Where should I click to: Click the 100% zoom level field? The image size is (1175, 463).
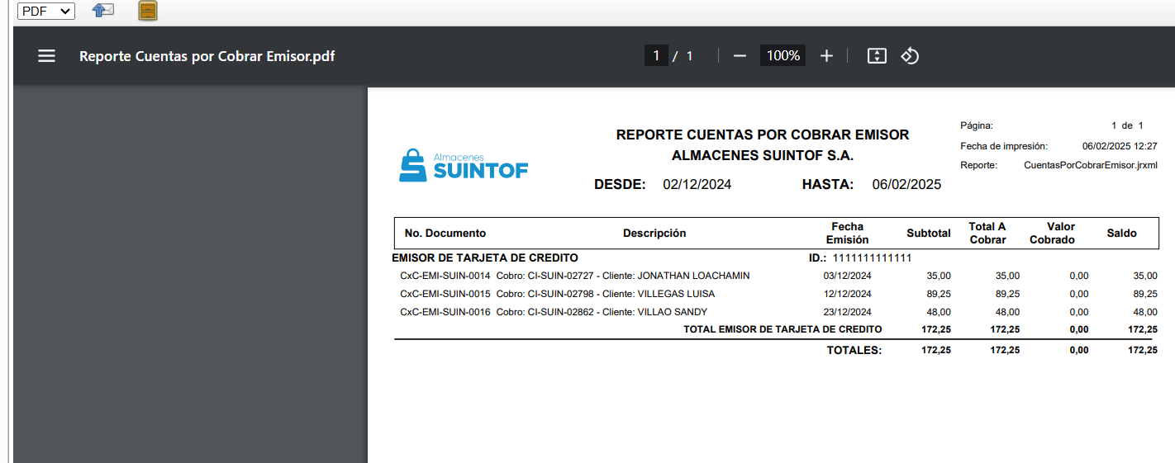pyautogui.click(x=783, y=56)
